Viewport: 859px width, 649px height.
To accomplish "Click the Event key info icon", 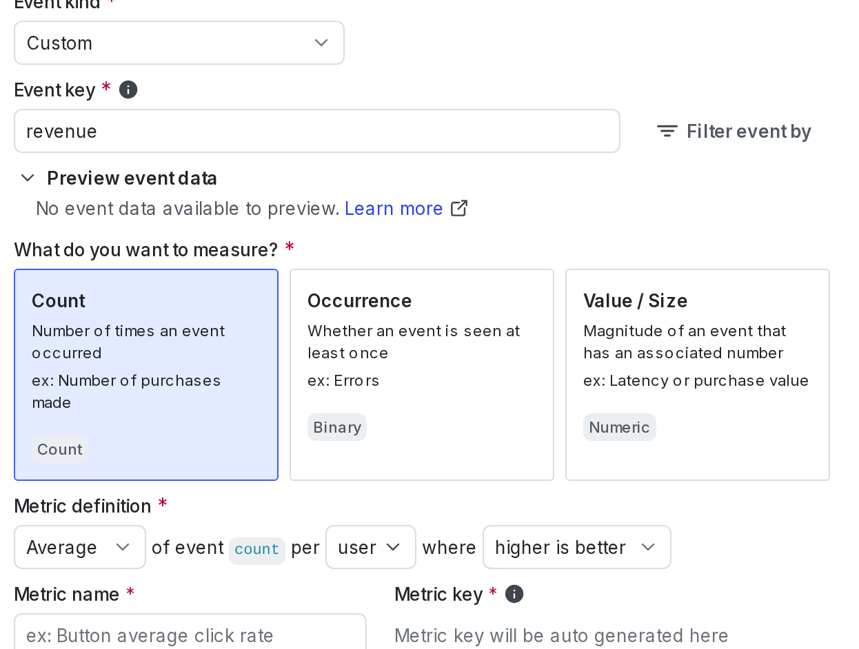I will [128, 90].
